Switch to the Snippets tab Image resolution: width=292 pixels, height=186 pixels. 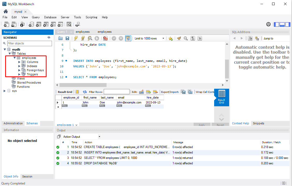[258, 123]
